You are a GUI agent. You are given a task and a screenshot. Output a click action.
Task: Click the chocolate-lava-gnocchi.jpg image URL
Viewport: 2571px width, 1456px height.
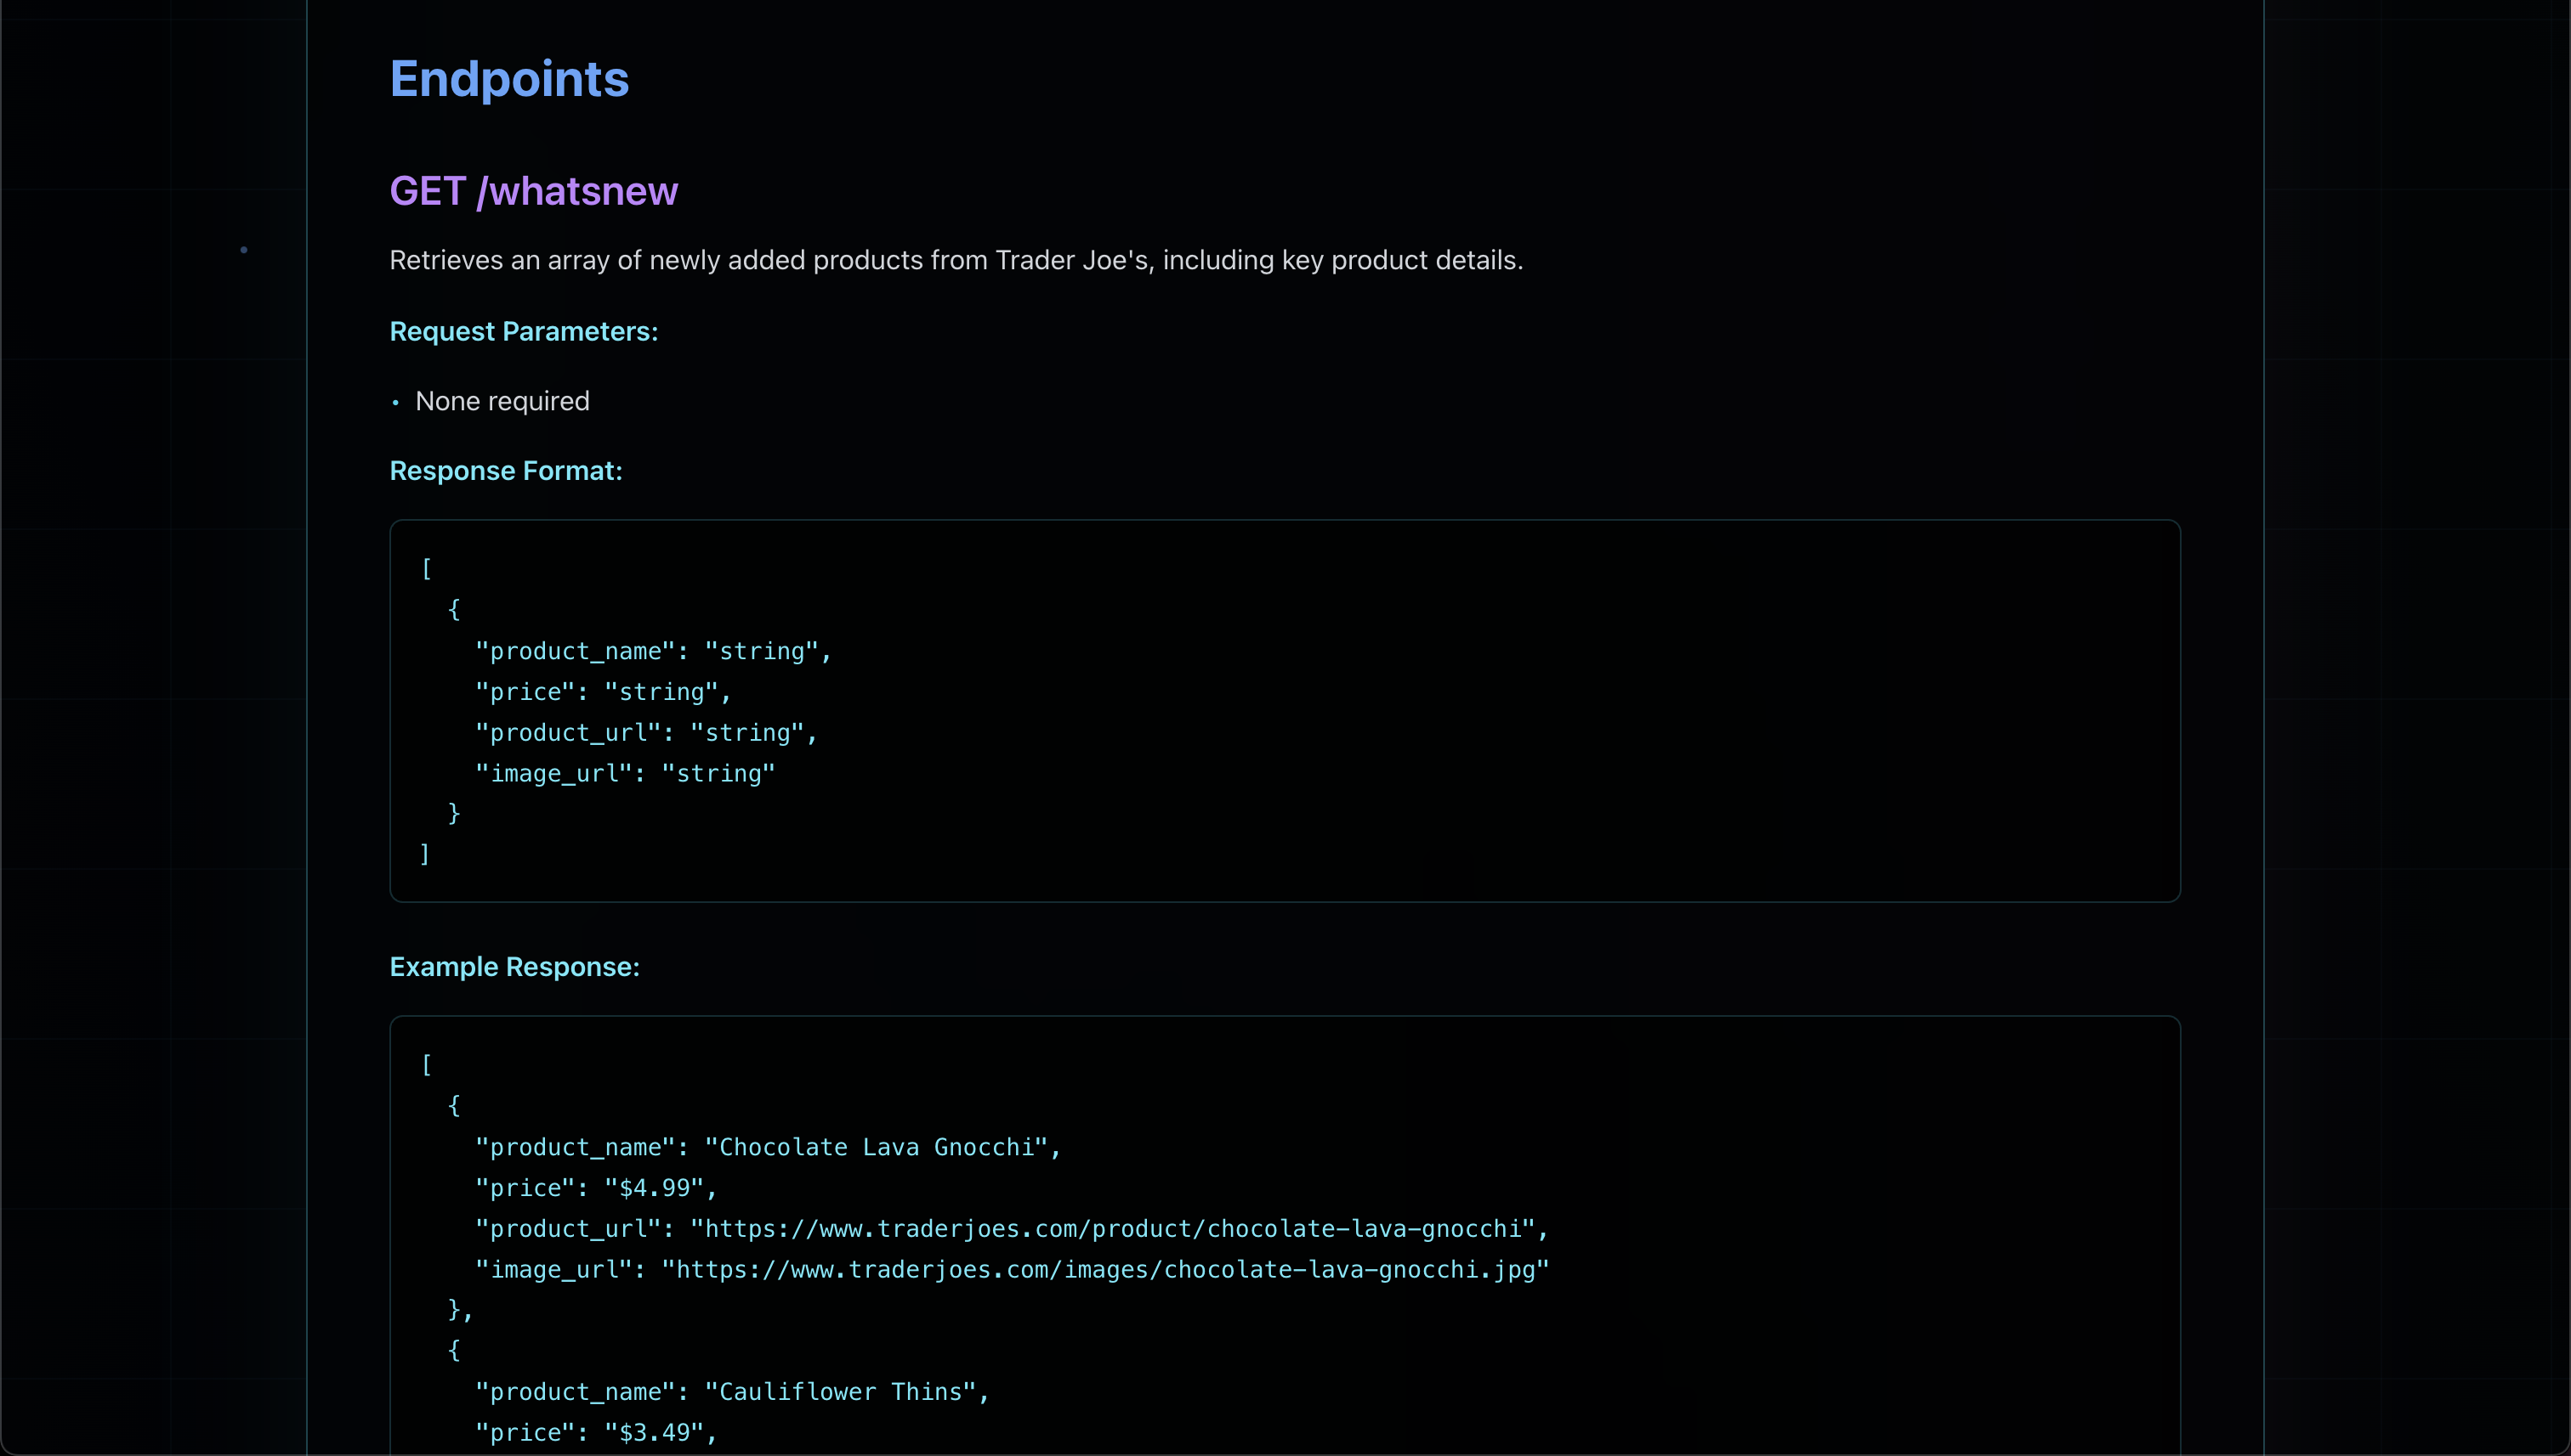1105,1270
